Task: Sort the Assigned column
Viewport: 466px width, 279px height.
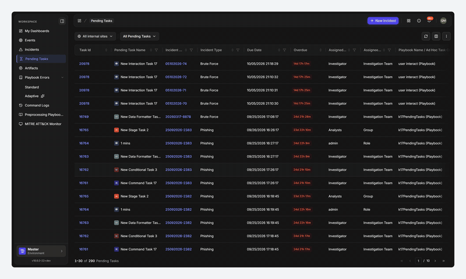Action: pos(349,50)
